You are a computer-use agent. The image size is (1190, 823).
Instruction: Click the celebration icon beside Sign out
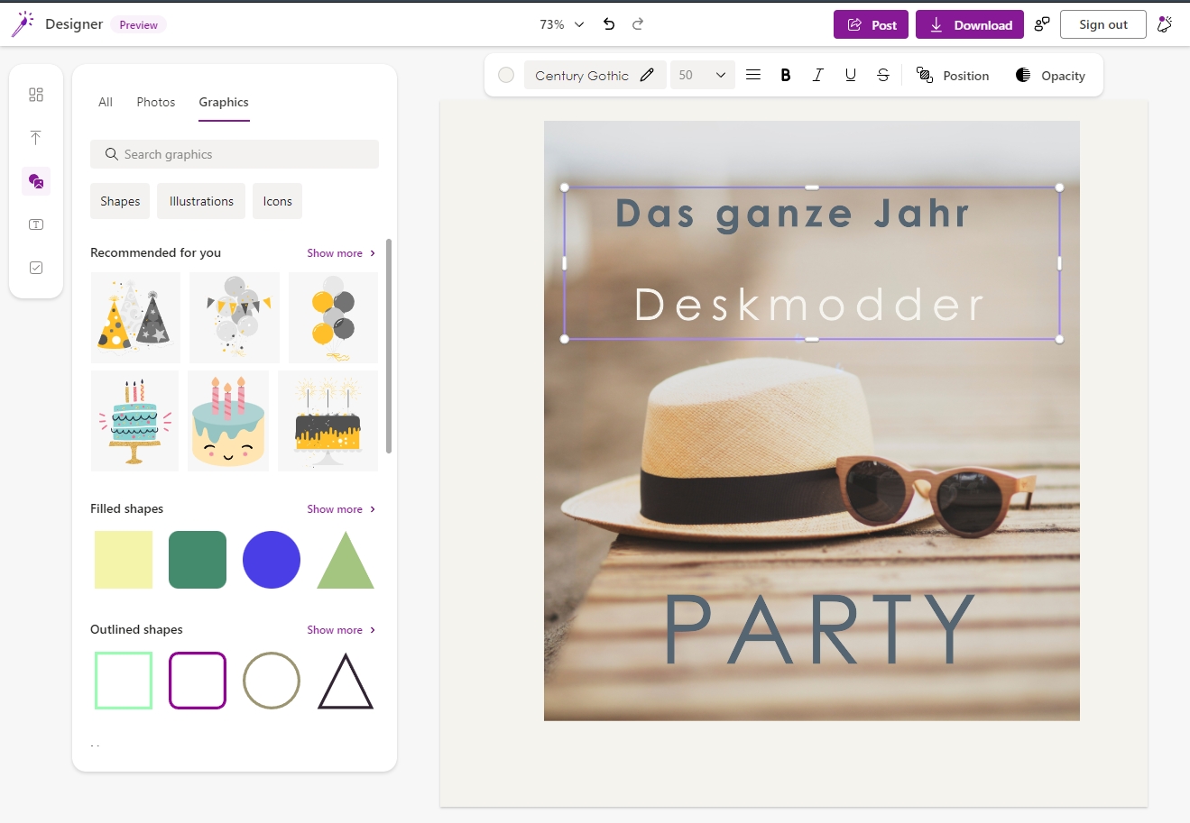[x=1165, y=24]
